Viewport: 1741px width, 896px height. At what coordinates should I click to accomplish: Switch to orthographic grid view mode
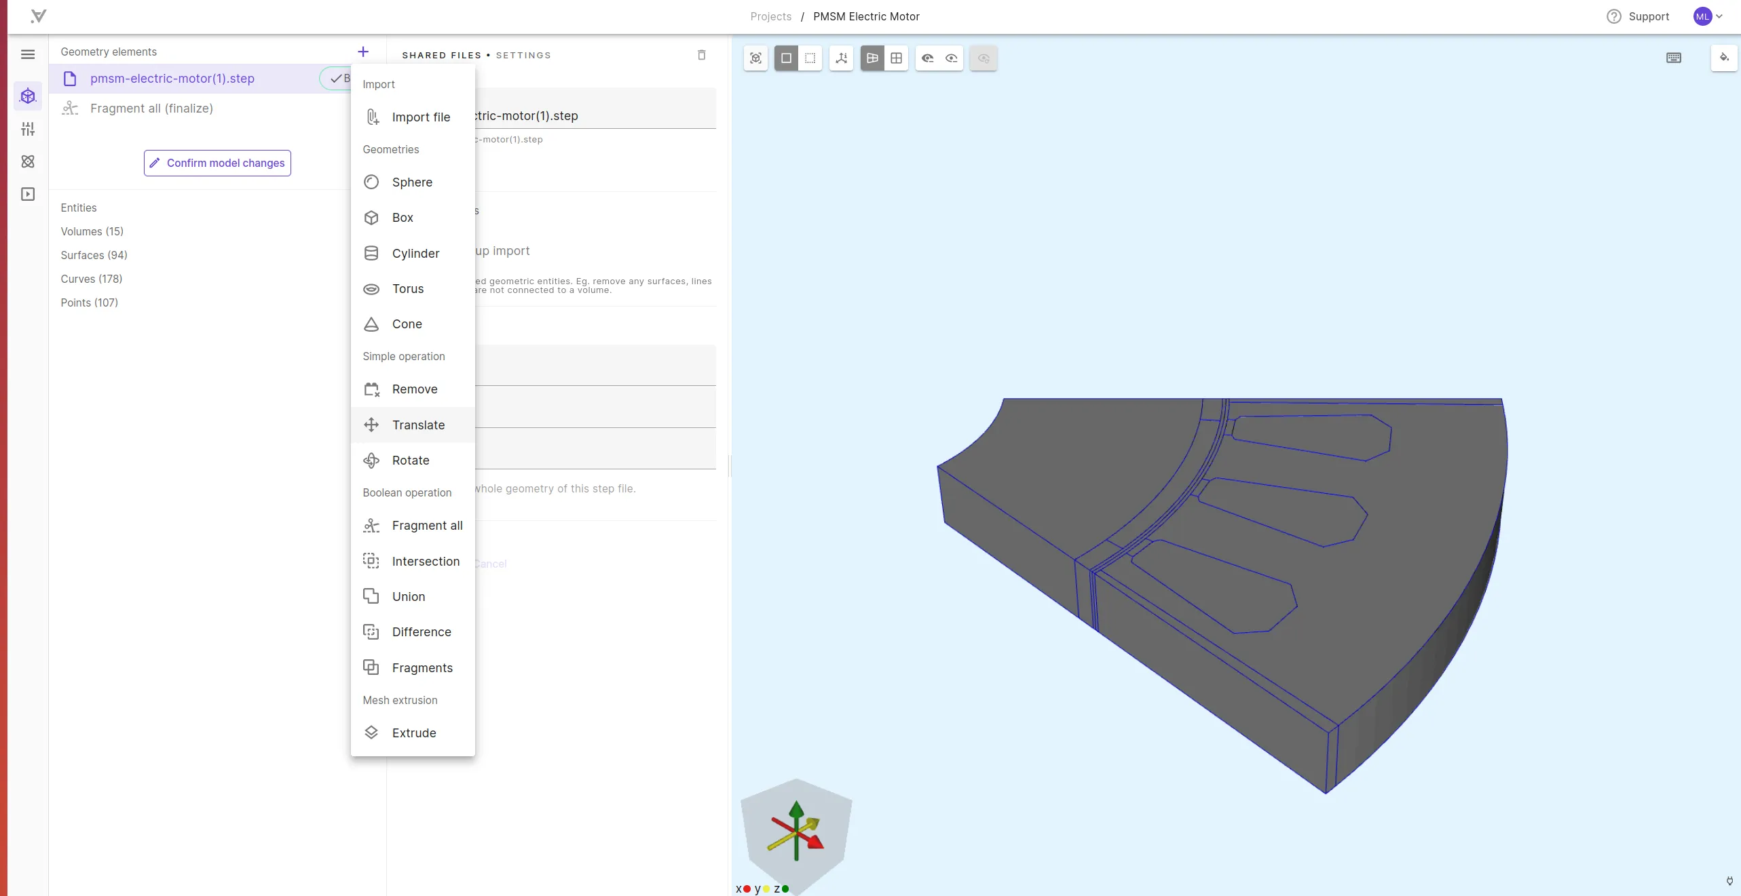tap(896, 58)
